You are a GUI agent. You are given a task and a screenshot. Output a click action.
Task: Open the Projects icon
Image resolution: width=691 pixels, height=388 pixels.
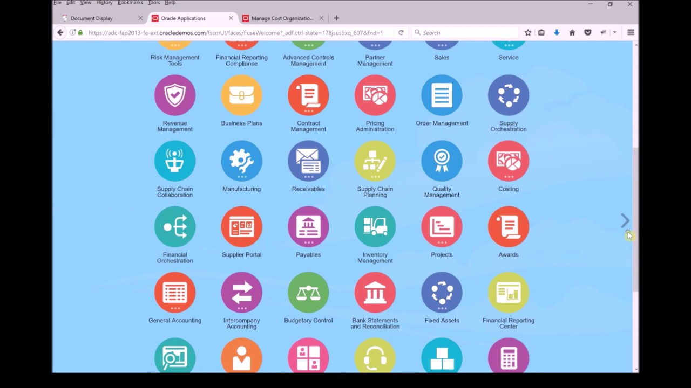(x=442, y=226)
